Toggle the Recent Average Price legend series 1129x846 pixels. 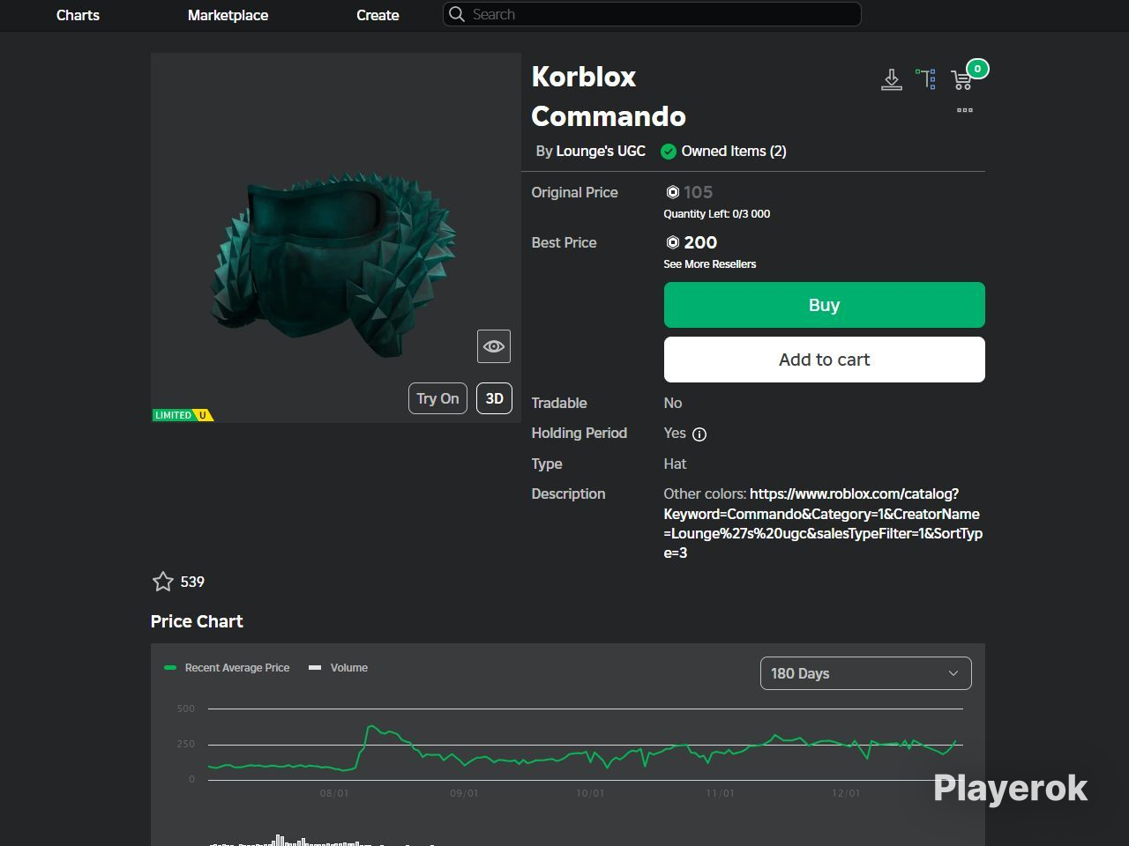227,668
